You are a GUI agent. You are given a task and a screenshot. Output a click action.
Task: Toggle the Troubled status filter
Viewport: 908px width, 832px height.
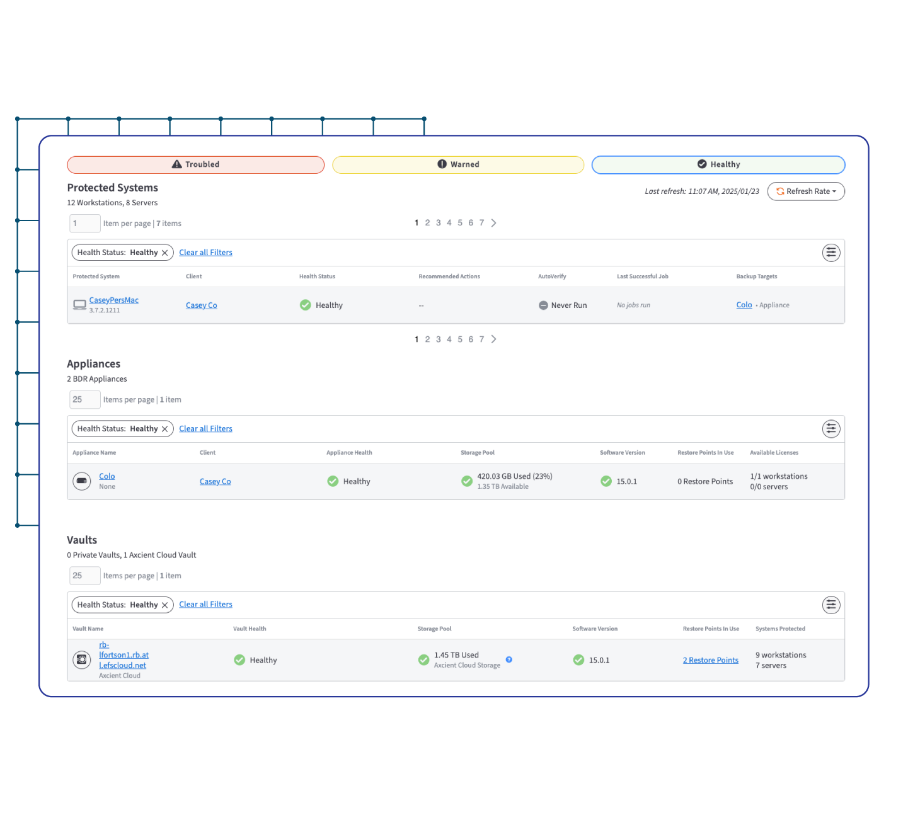pos(195,164)
